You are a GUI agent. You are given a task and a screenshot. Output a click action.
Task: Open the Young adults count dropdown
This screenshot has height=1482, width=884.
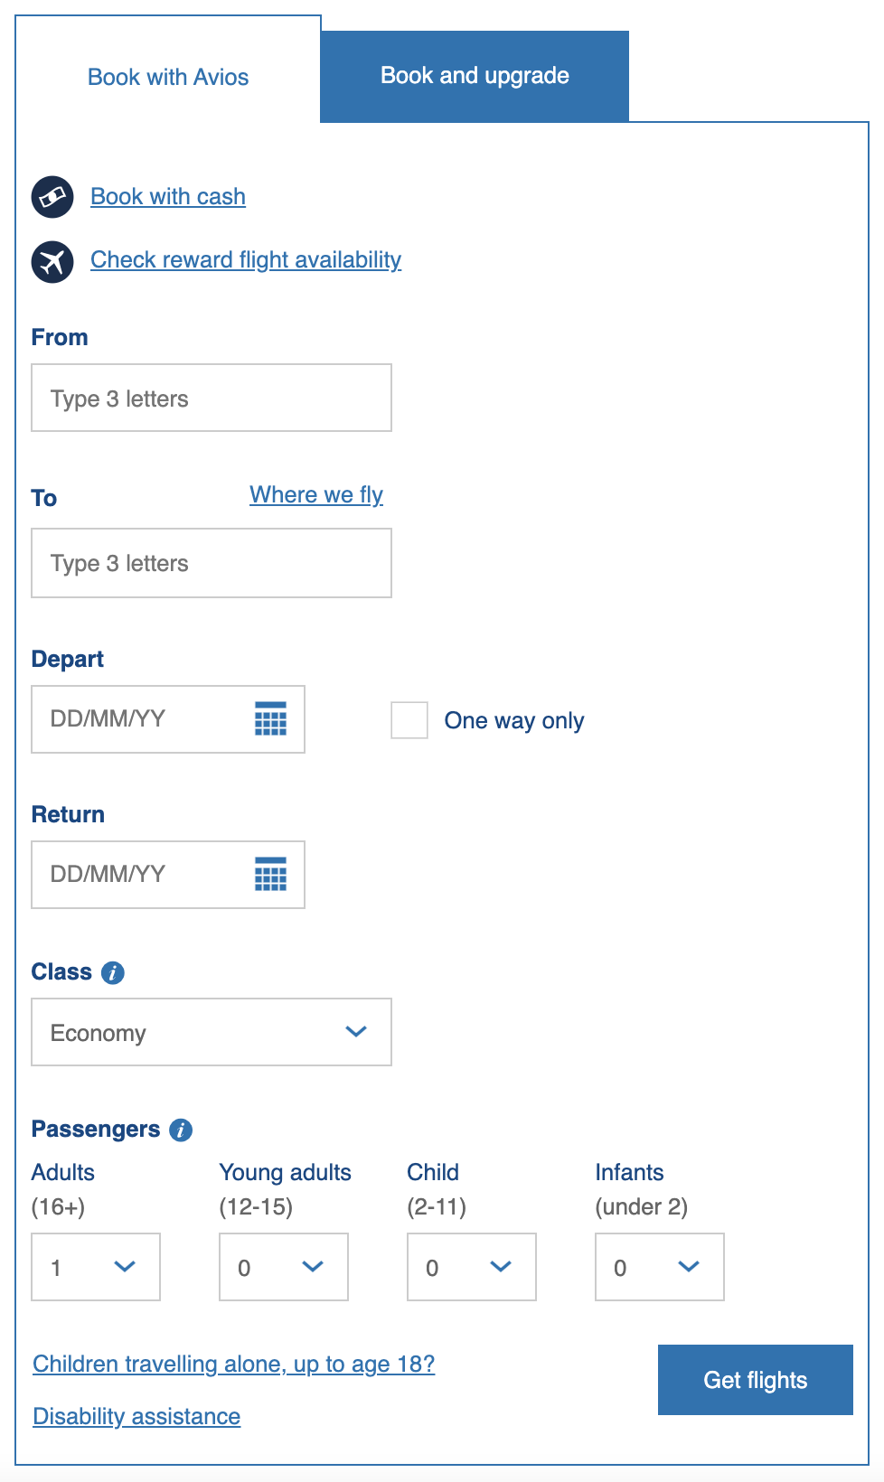[284, 1267]
